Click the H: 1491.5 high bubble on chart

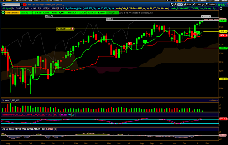pyautogui.click(x=206, y=17)
